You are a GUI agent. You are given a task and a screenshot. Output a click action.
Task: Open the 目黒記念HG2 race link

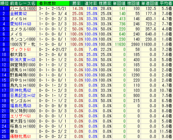23,95
